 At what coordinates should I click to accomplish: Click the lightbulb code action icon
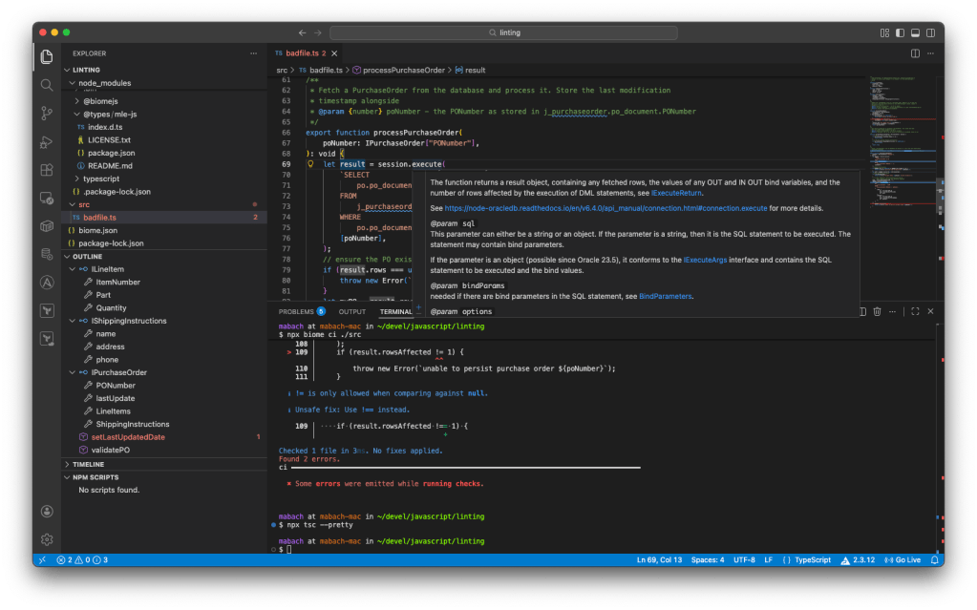tap(310, 164)
